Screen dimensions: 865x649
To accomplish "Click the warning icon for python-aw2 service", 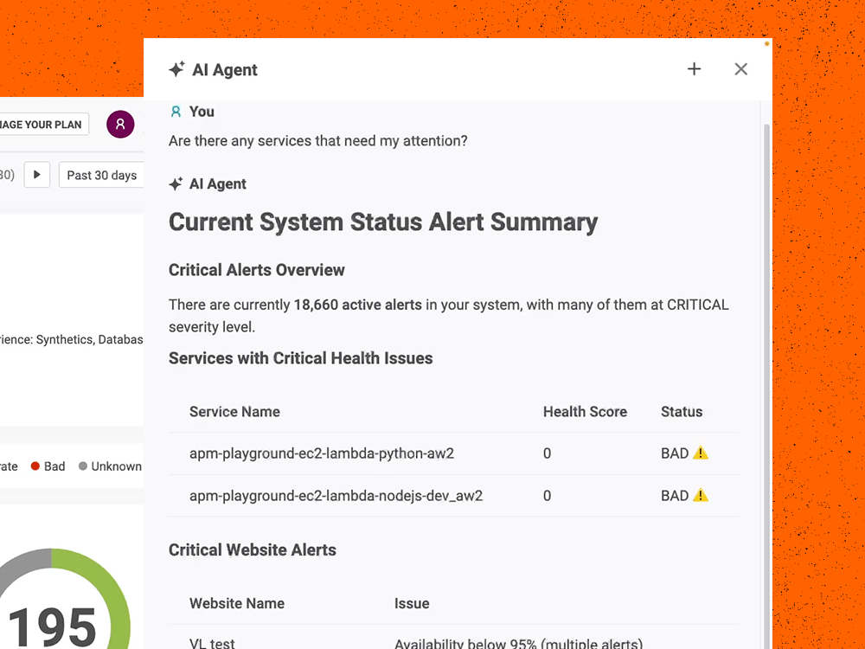I will [x=701, y=453].
